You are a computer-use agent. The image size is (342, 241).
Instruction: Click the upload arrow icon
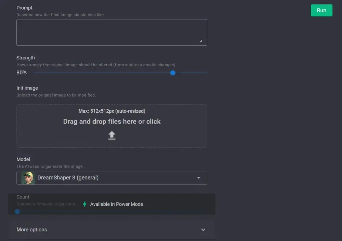pyautogui.click(x=112, y=136)
